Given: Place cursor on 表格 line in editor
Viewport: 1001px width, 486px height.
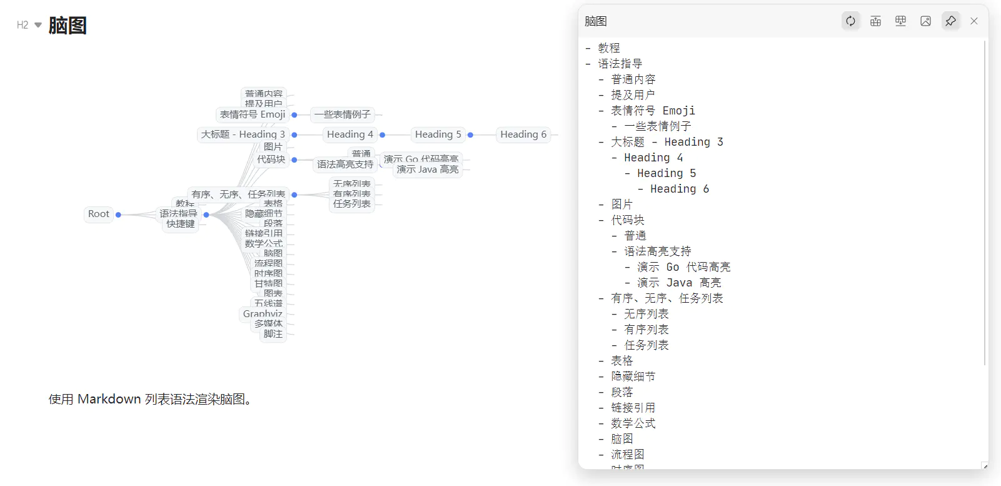Looking at the screenshot, I should click(622, 361).
